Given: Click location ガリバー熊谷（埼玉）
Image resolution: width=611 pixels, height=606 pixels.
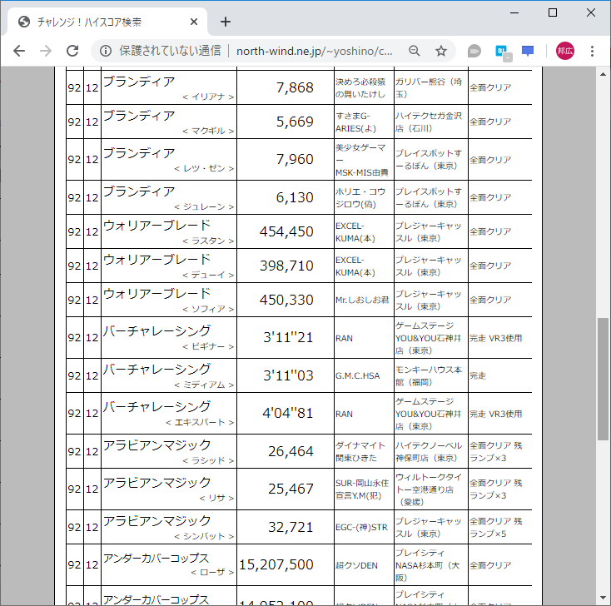Looking at the screenshot, I should point(429,87).
